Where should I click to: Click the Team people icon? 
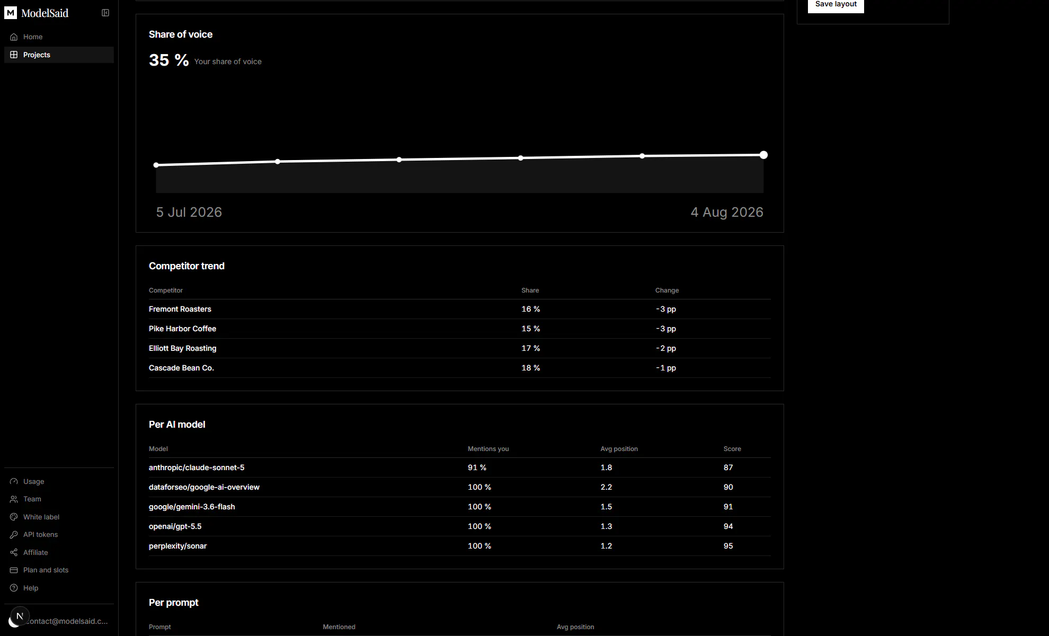[x=14, y=499]
